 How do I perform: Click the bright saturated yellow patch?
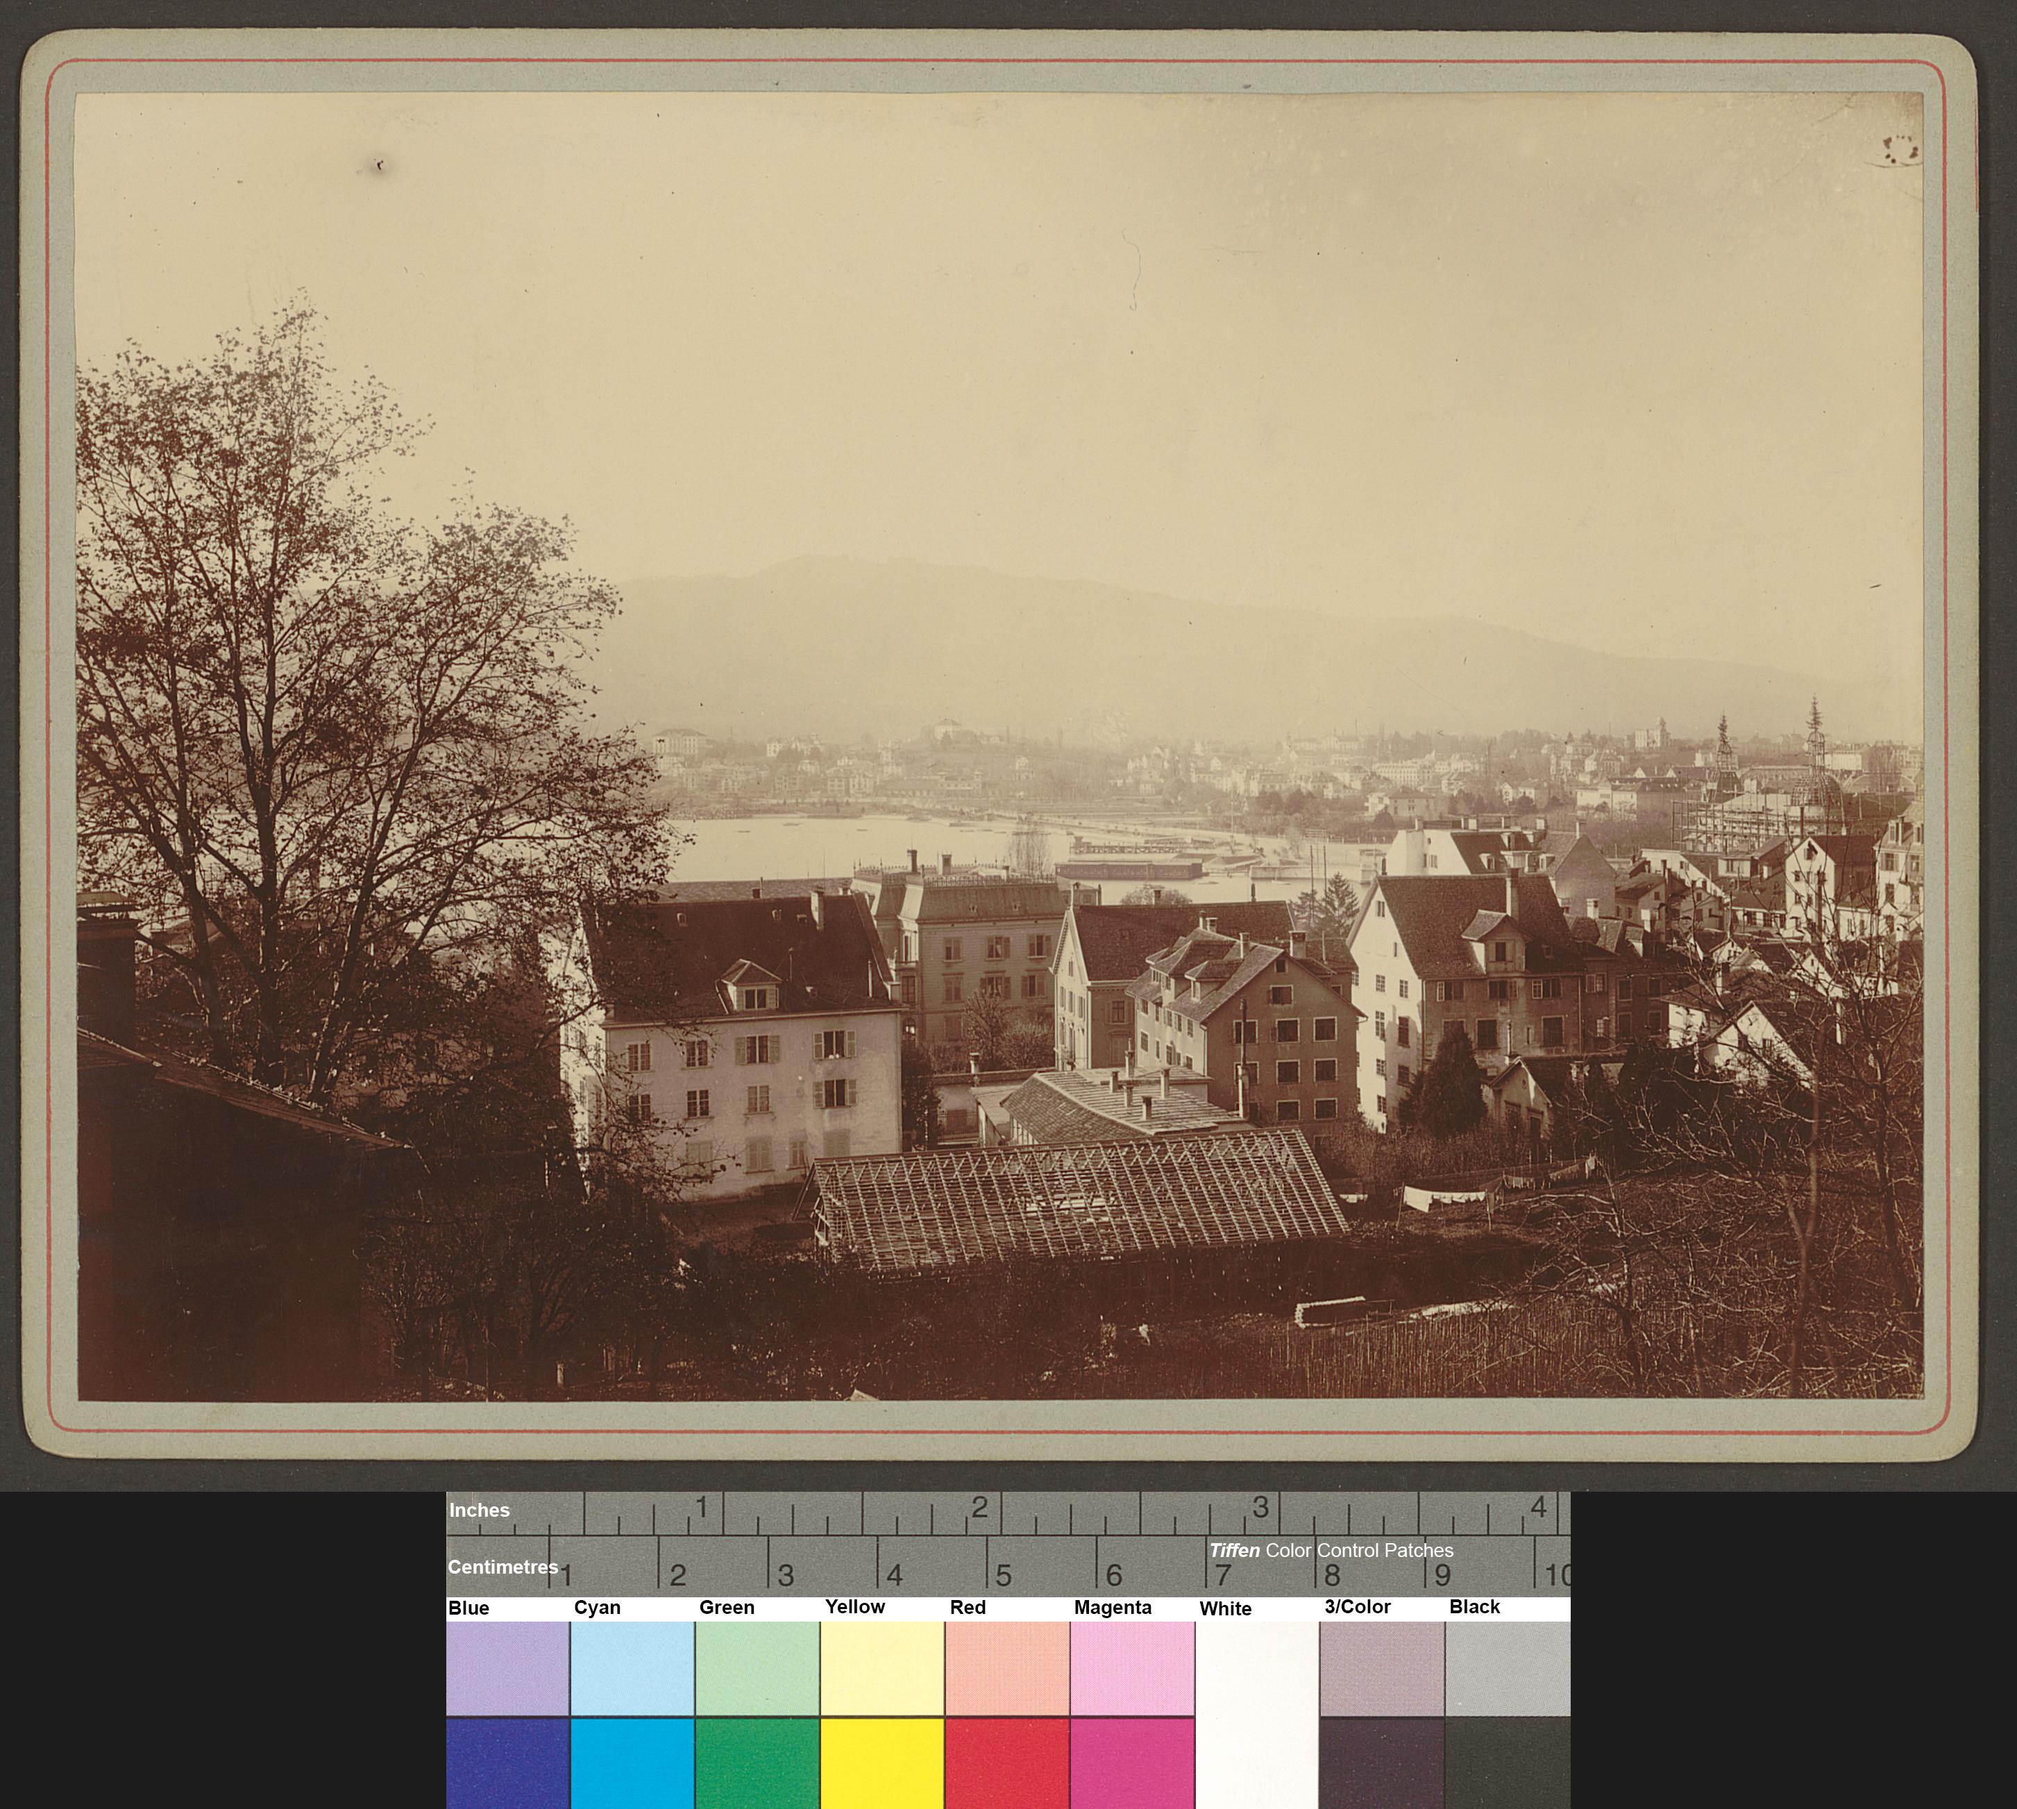point(882,1763)
